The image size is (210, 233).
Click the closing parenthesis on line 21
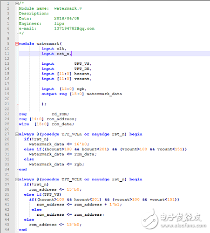[43, 104]
